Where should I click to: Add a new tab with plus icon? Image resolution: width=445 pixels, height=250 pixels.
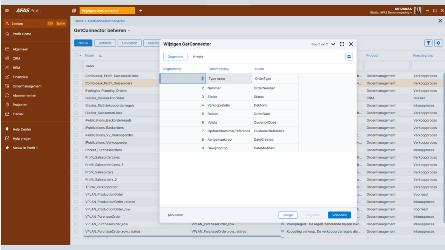click(x=141, y=10)
